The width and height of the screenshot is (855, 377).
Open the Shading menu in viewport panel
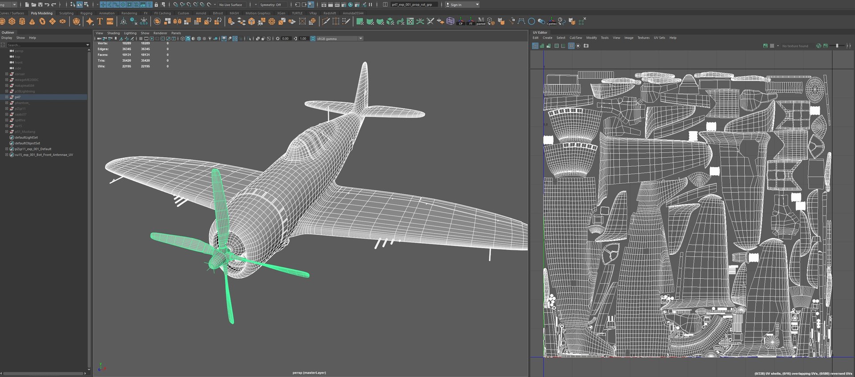tap(114, 33)
